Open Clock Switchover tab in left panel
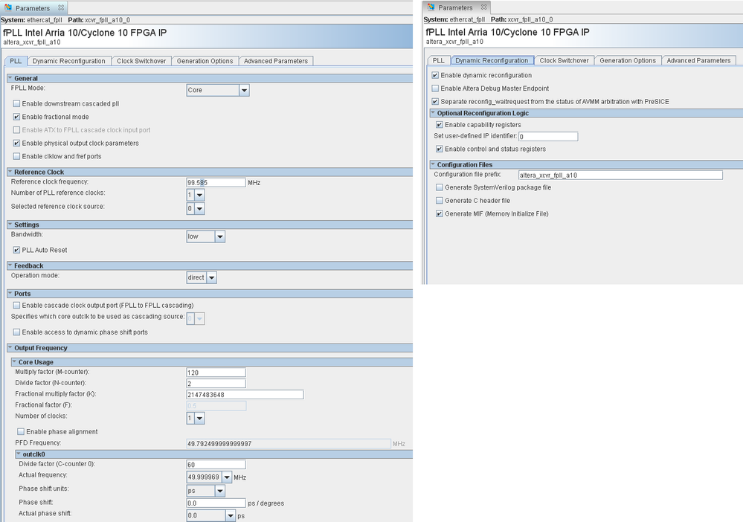This screenshot has width=743, height=522. pyautogui.click(x=141, y=61)
